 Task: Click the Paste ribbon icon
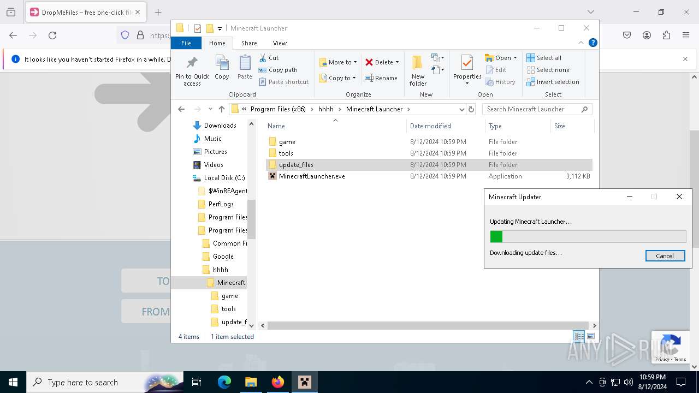(245, 67)
